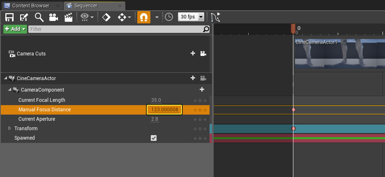Click the red playhead marker at frame 0

pyautogui.click(x=293, y=29)
